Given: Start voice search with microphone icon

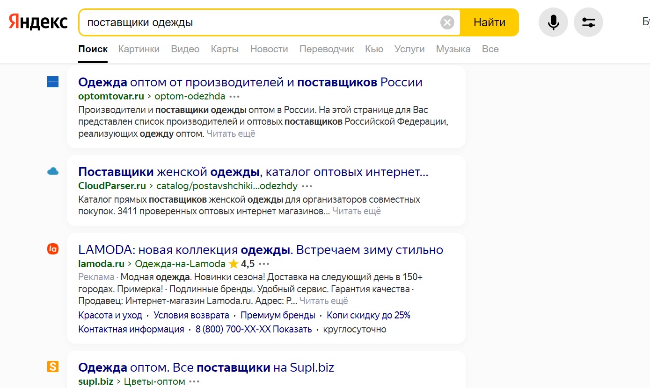Looking at the screenshot, I should tap(553, 22).
